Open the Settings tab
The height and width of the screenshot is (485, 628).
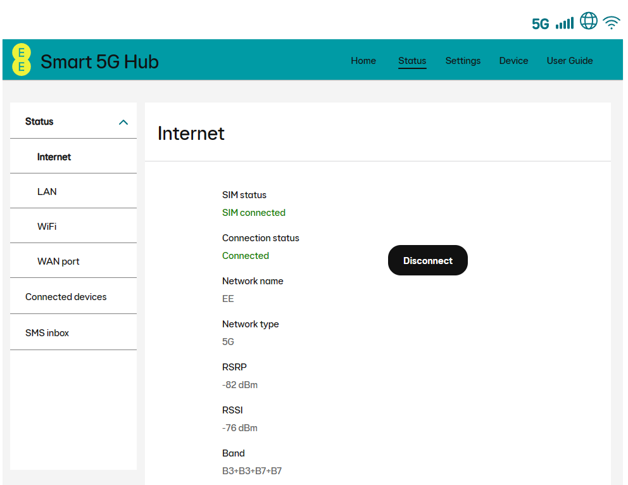tap(463, 61)
